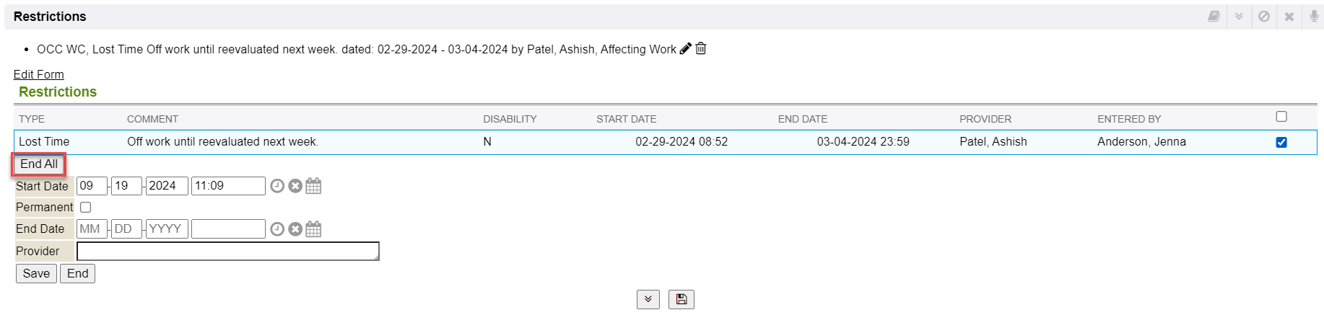Click the Provider input field

click(227, 251)
